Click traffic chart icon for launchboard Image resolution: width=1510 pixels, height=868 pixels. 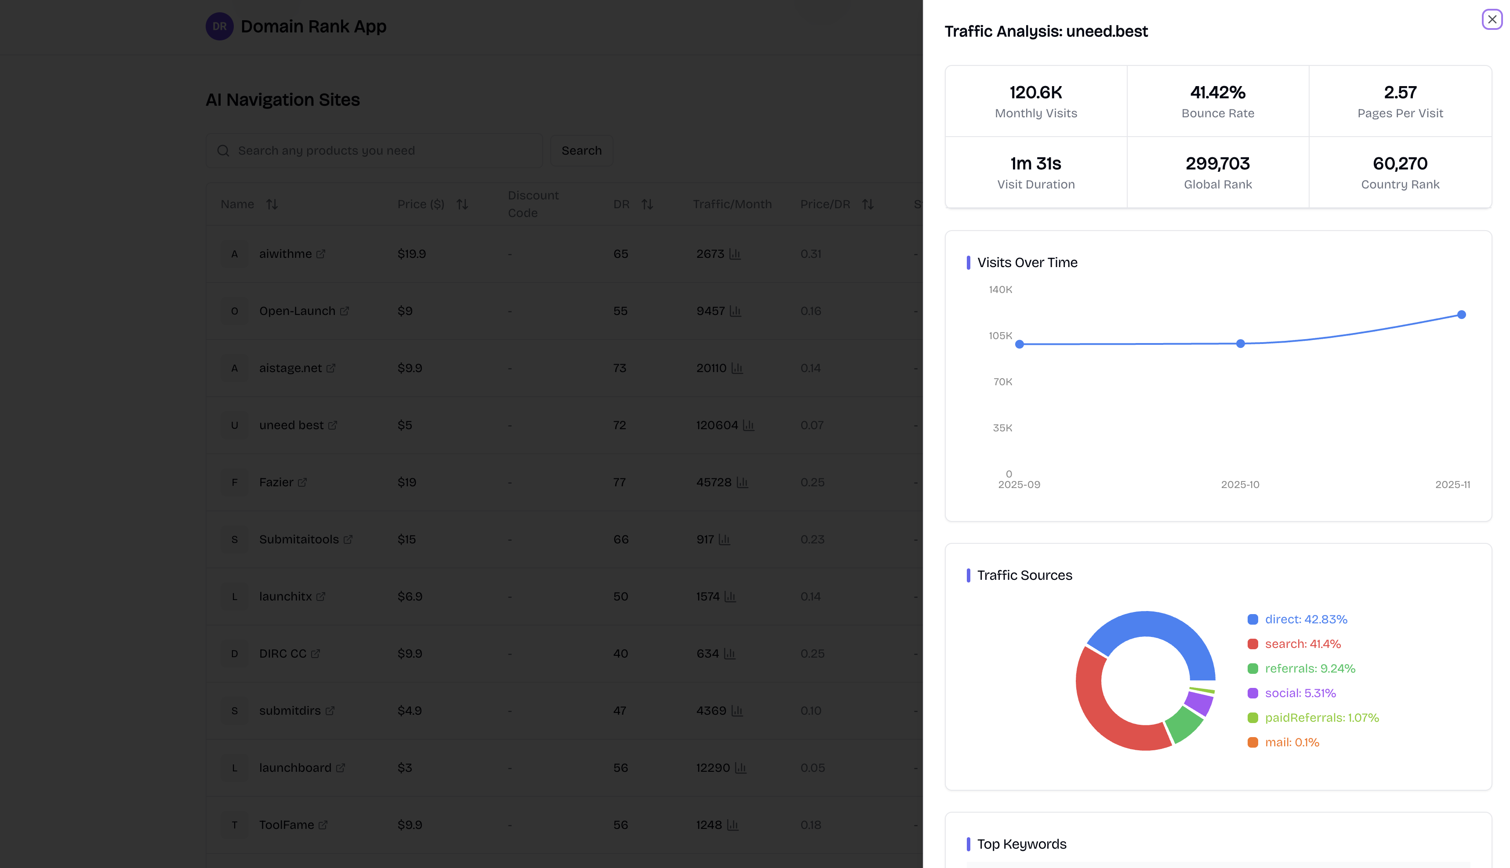coord(740,768)
